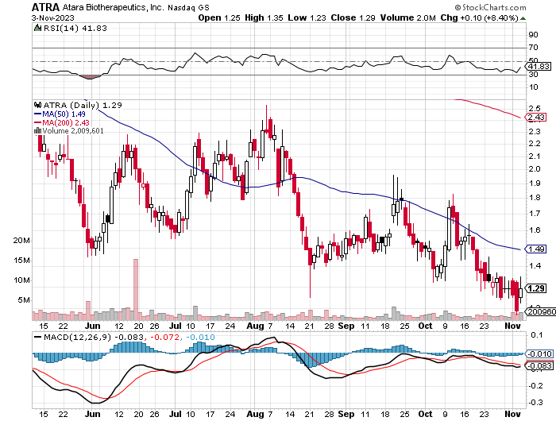The width and height of the screenshot is (556, 421).
Task: Click the 1.29 last price tag
Action: tap(536, 288)
